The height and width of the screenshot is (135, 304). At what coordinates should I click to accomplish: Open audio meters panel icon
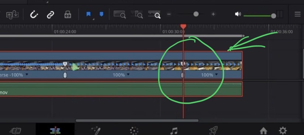tap(280, 14)
